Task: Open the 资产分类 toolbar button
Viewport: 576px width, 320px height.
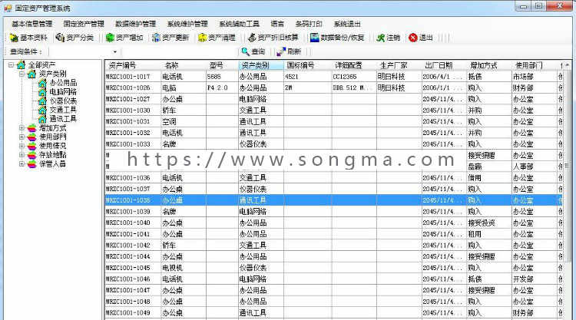Action: pos(74,38)
